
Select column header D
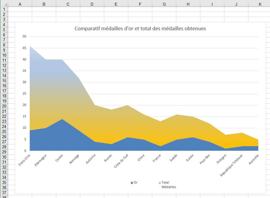92,4
